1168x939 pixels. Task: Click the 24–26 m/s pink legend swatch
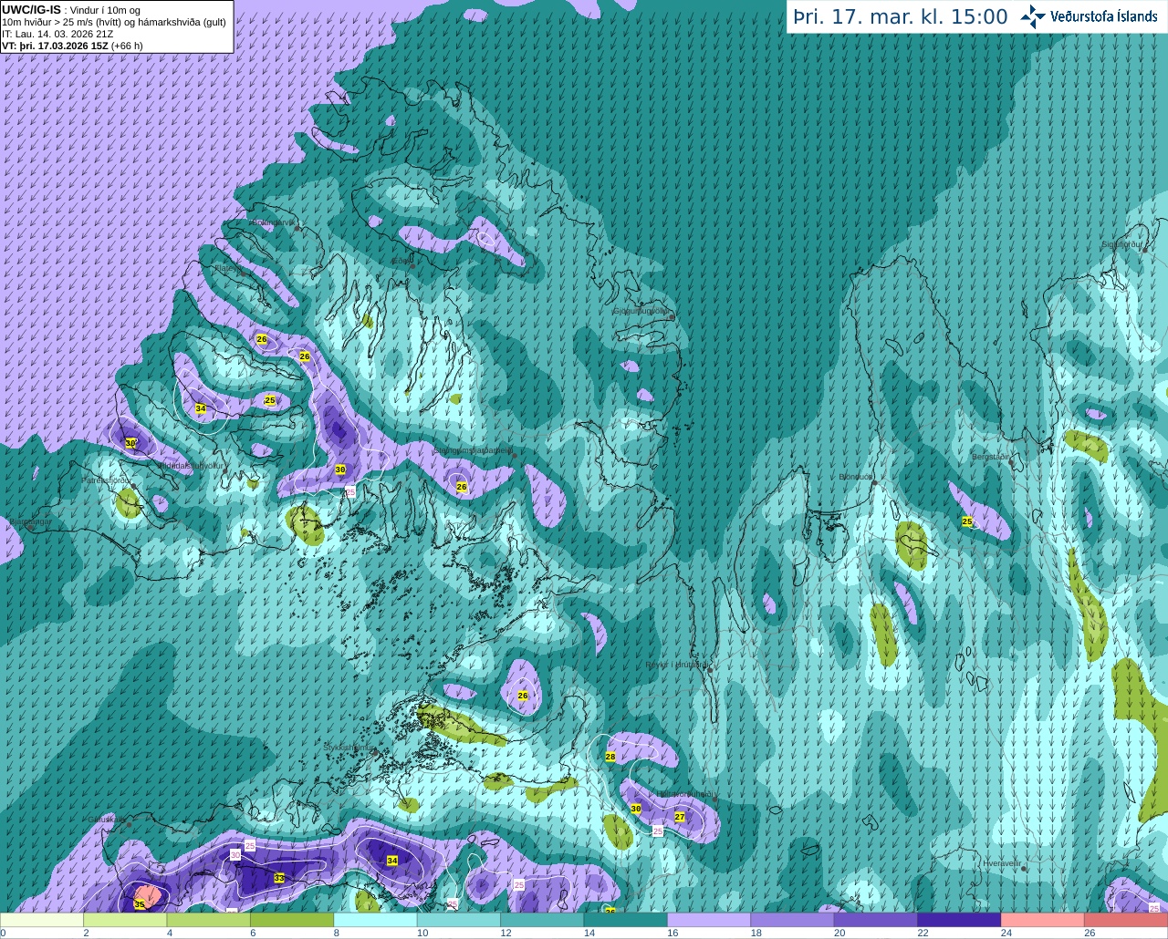point(1043,920)
